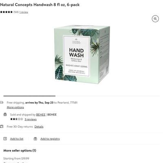Click the BEHEE seller star rating
The image size is (163, 163).
pyautogui.click(x=17, y=119)
